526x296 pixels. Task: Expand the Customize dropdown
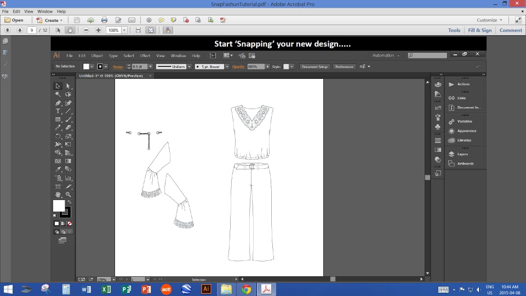click(x=489, y=20)
